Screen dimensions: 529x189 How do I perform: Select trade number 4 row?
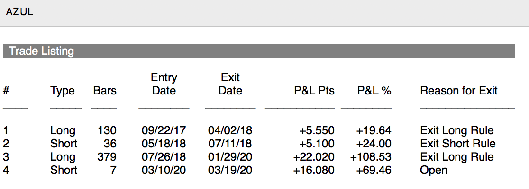(x=6, y=170)
